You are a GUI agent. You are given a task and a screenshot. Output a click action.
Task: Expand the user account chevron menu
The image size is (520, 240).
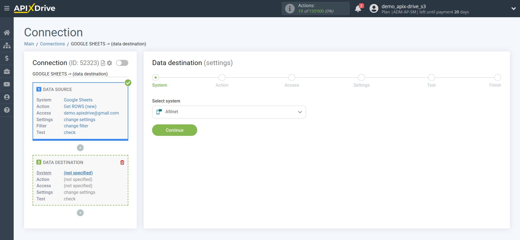(x=513, y=8)
